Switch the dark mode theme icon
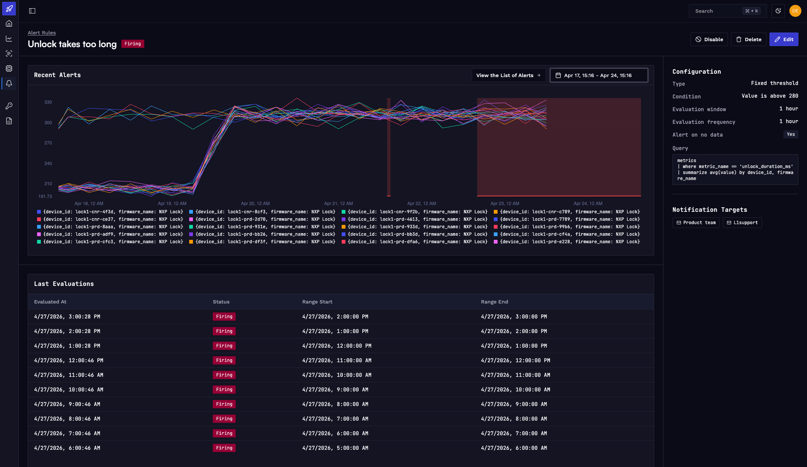807x467 pixels. click(x=778, y=11)
